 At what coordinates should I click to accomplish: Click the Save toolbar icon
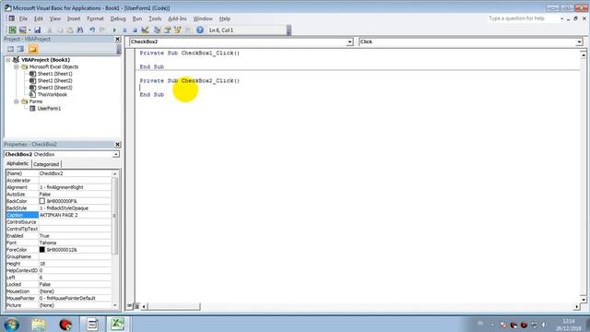pyautogui.click(x=37, y=30)
